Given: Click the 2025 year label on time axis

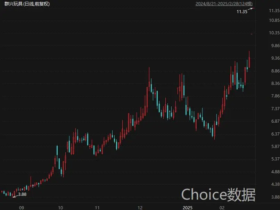Looking at the screenshot, I should pyautogui.click(x=188, y=208).
